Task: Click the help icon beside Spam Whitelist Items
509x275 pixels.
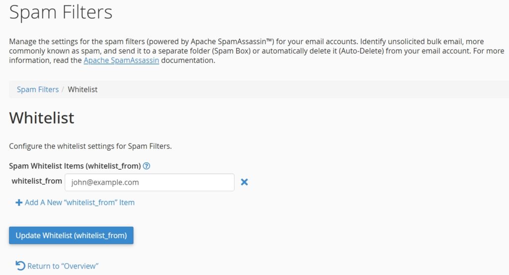Action: (147, 166)
